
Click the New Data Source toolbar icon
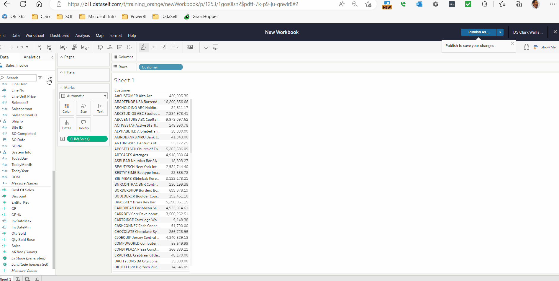pyautogui.click(x=40, y=47)
